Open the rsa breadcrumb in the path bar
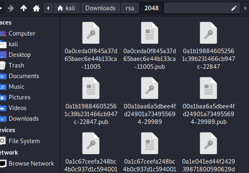 (130, 8)
